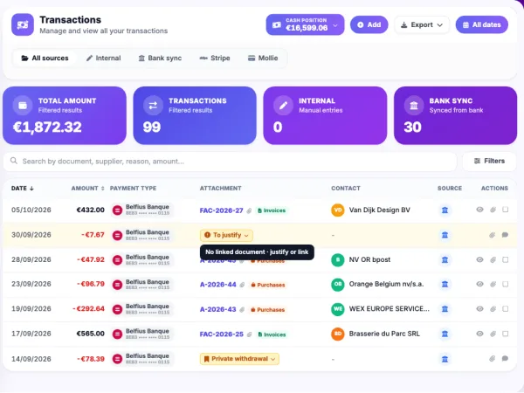The image size is (524, 393).
Task: Open the A-2026-43 document link
Action: [x=217, y=309]
